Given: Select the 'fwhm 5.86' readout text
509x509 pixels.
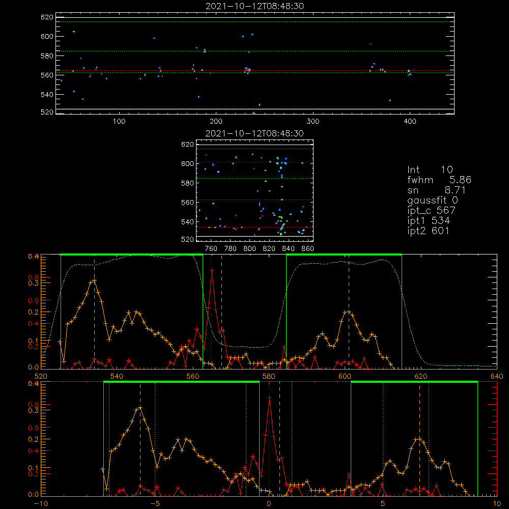Looking at the screenshot, I should tap(439, 180).
